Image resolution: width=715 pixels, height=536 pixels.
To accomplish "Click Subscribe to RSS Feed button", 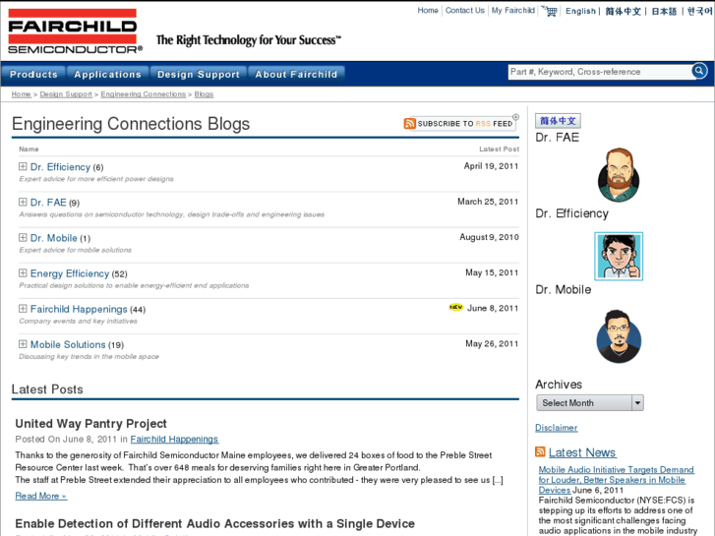I will (462, 124).
